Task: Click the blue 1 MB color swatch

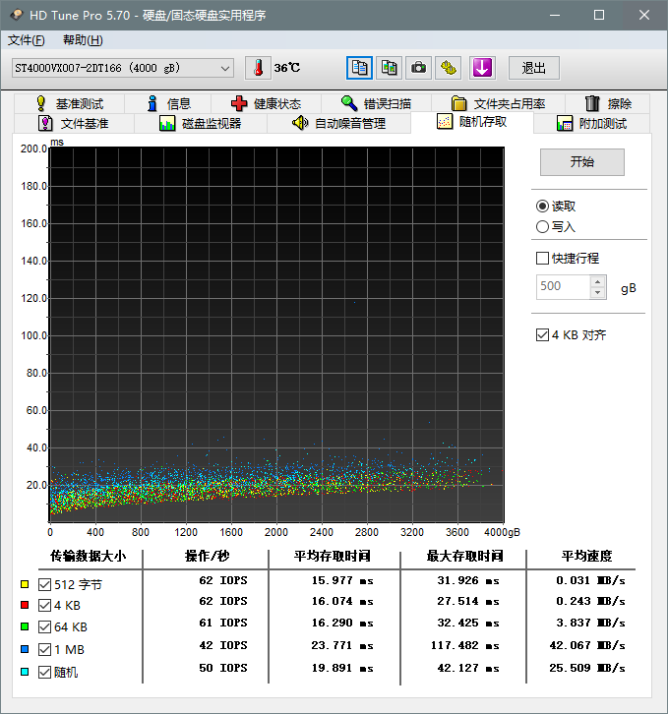Action: (25, 649)
